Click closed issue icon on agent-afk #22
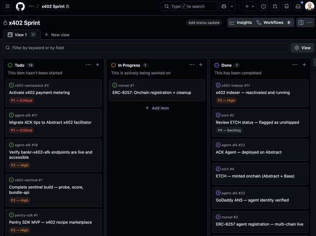 tap(218, 144)
